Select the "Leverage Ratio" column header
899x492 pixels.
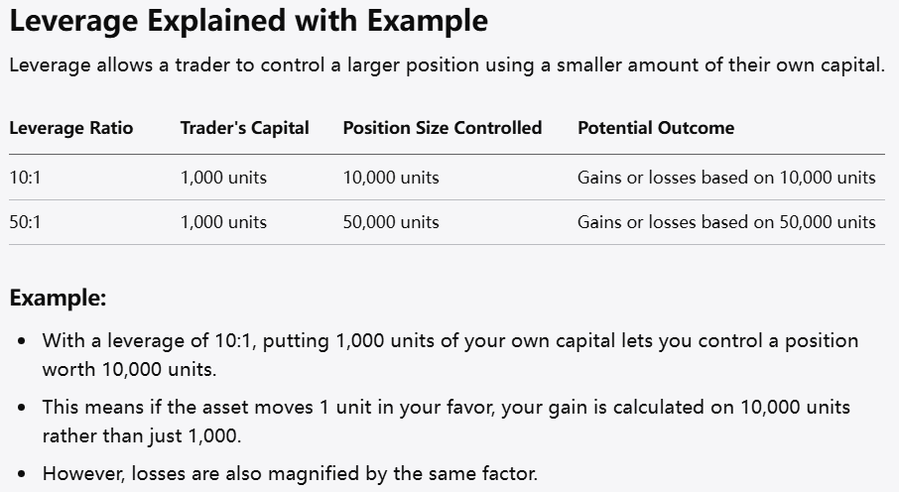(x=70, y=128)
